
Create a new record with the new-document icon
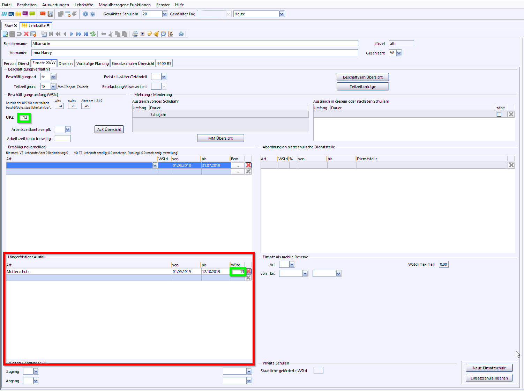5,34
